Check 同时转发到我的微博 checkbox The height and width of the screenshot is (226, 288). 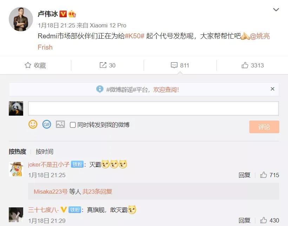pyautogui.click(x=73, y=125)
